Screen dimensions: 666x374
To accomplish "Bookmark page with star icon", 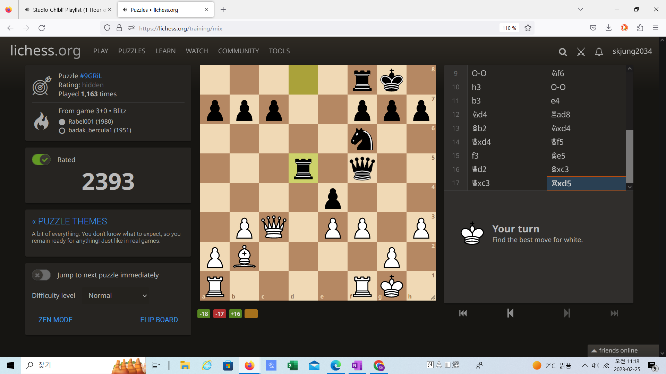I will [x=528, y=28].
